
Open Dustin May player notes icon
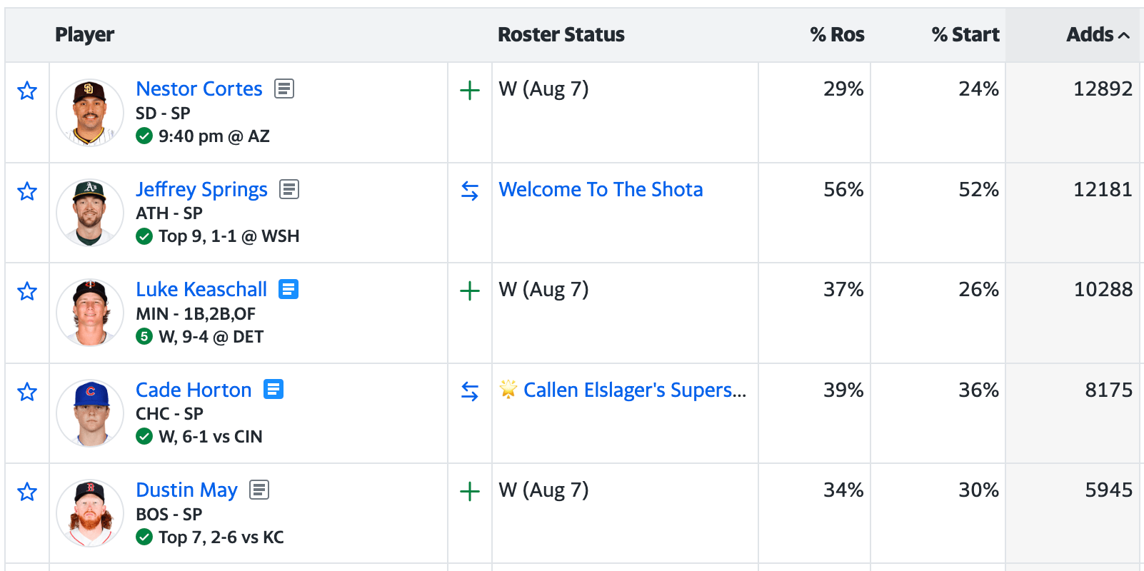pos(259,490)
